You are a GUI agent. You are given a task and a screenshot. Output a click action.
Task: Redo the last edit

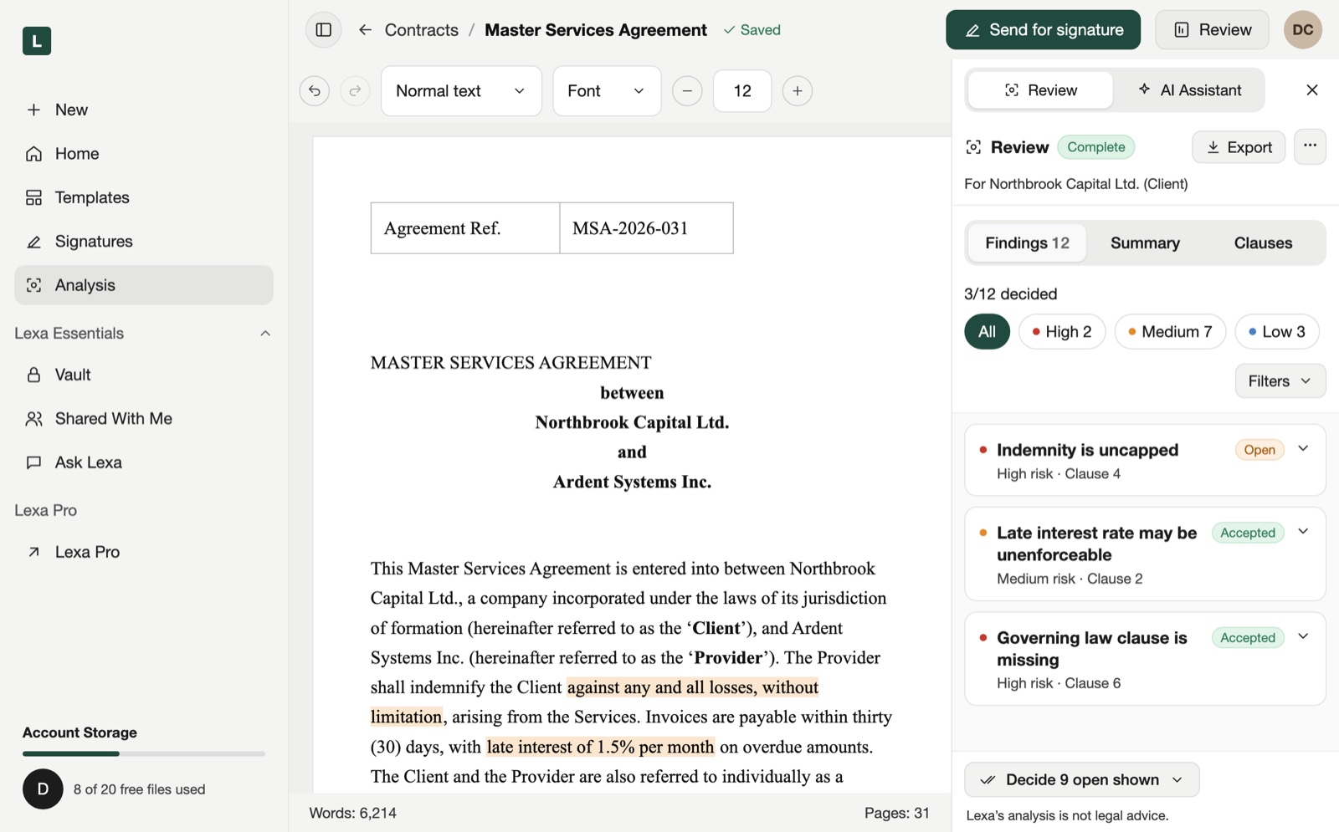(355, 91)
